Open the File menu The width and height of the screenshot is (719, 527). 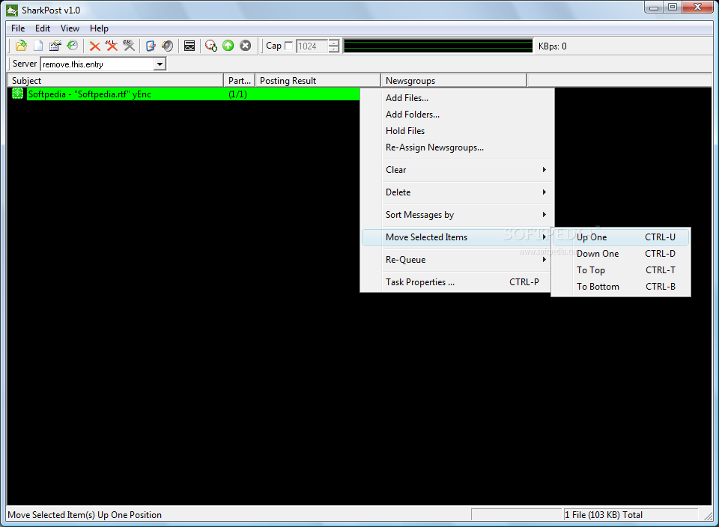(18, 28)
